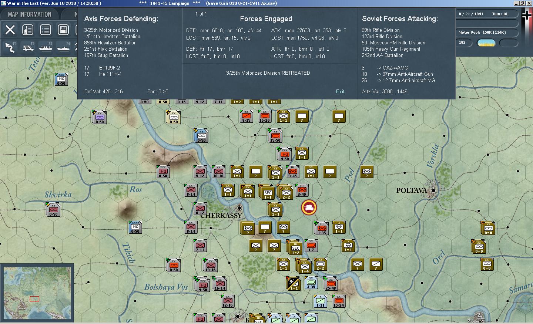Select the HQ counter labeled 9-50
533x324 pixels.
click(202, 284)
